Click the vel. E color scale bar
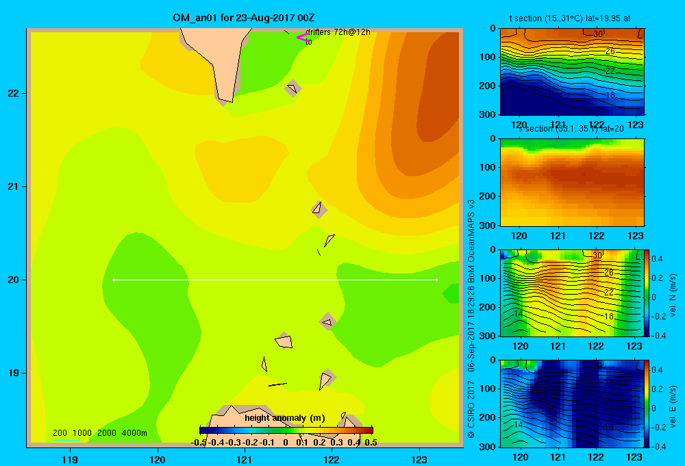 (x=647, y=404)
